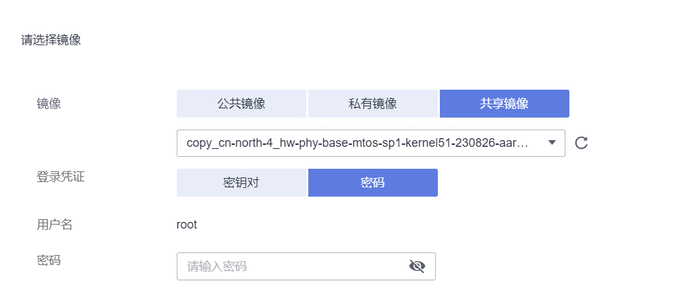Viewport: 685px width, 283px height.
Task: Click the 登录凭证 field label
Action: 60,177
